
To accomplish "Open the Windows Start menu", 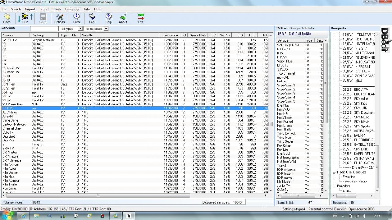I will [x=7, y=215].
